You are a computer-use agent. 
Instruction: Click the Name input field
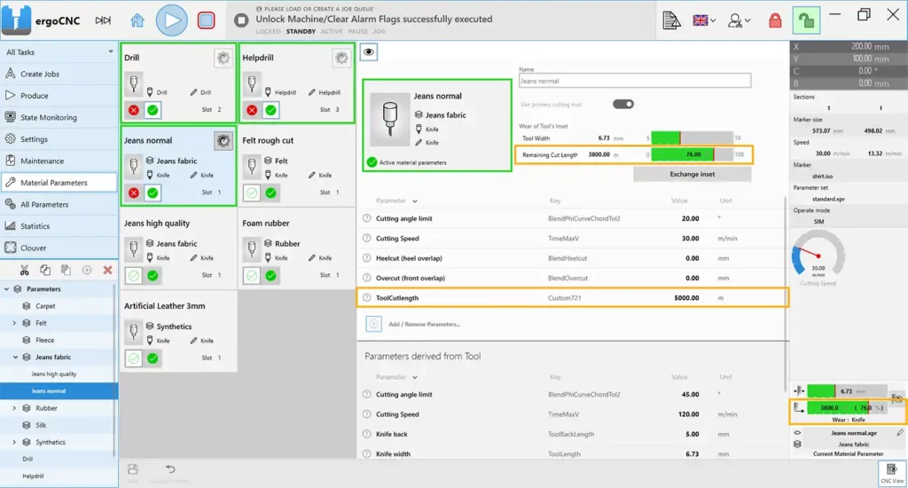tap(635, 81)
